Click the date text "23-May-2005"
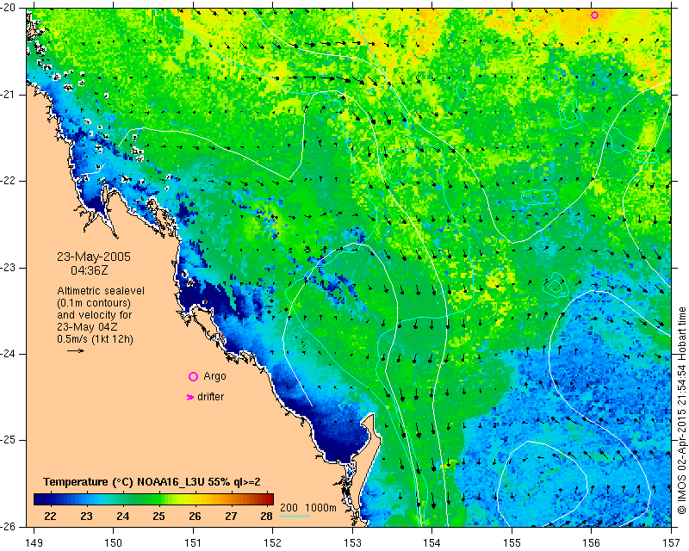 click(x=94, y=257)
